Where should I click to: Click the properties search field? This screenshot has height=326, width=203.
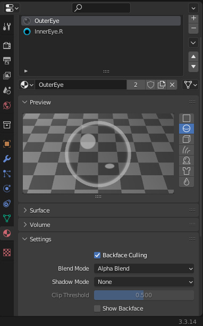101,8
